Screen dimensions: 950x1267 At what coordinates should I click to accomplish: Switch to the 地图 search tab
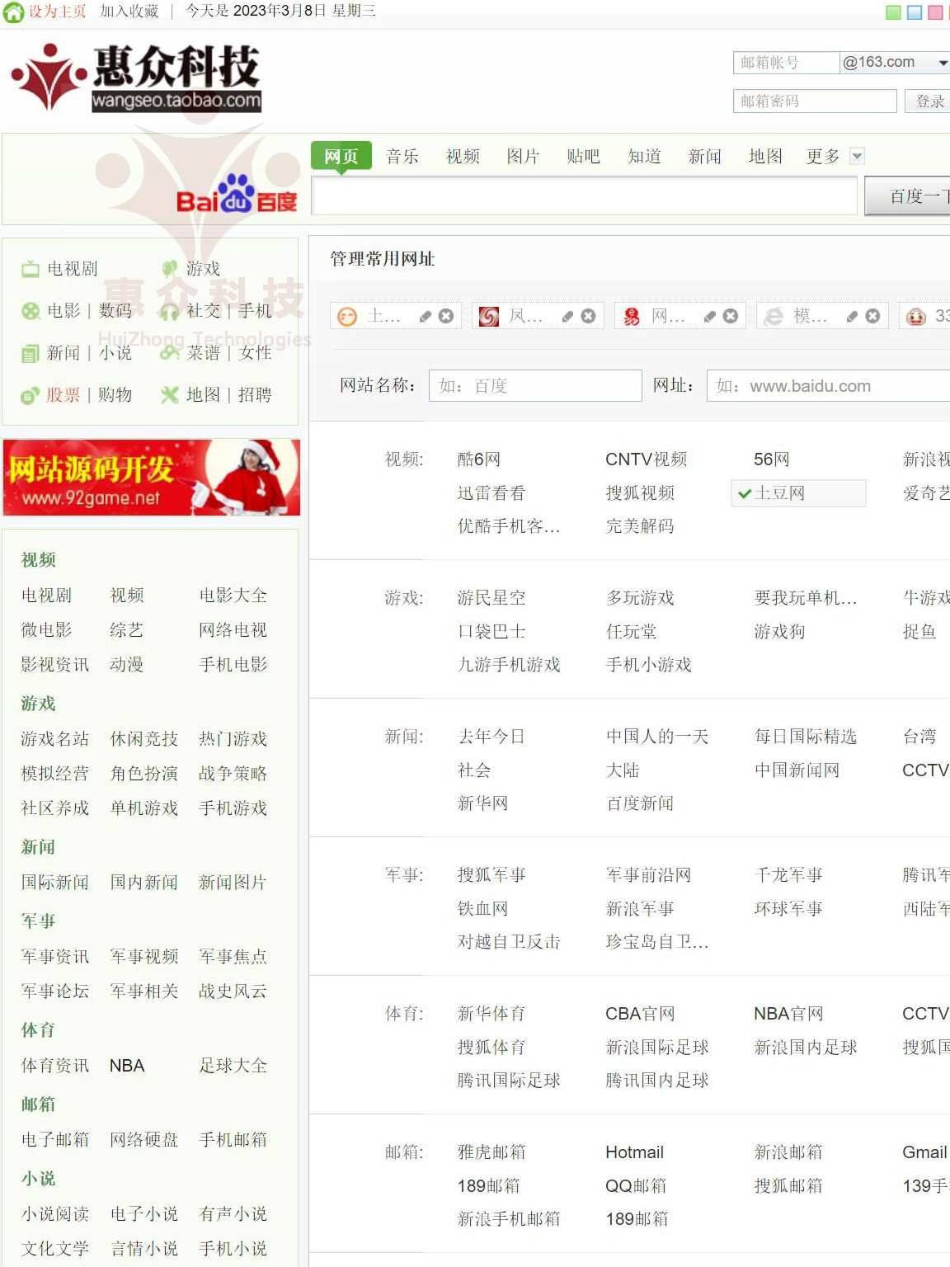pos(765,157)
